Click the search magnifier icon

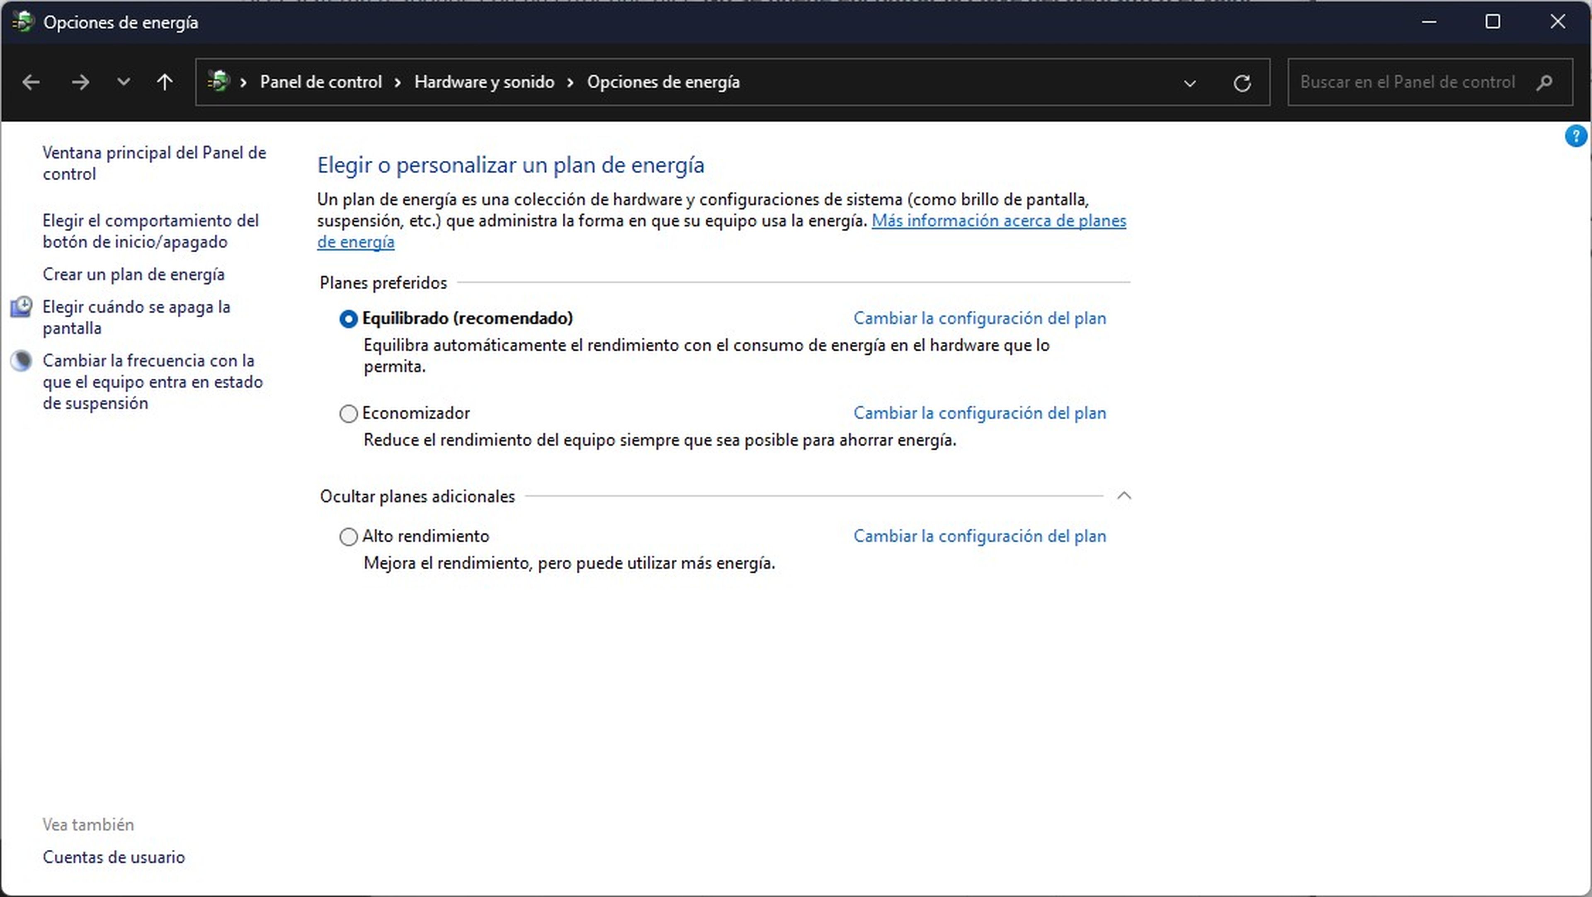(x=1544, y=82)
